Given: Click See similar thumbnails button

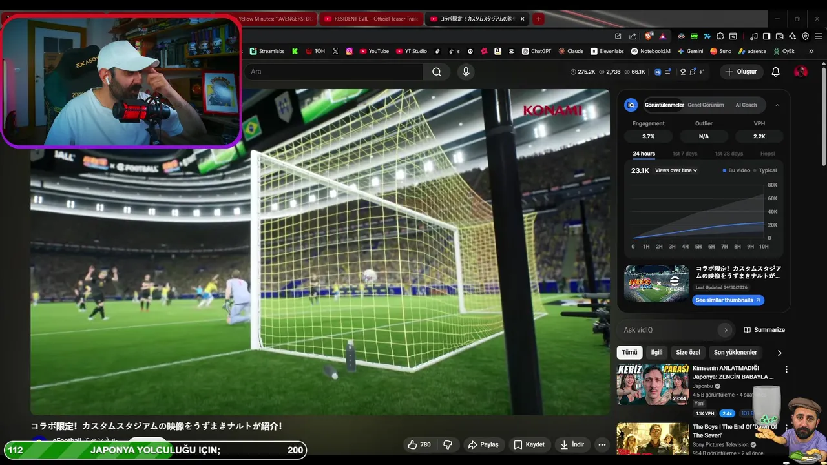Looking at the screenshot, I should pos(728,300).
